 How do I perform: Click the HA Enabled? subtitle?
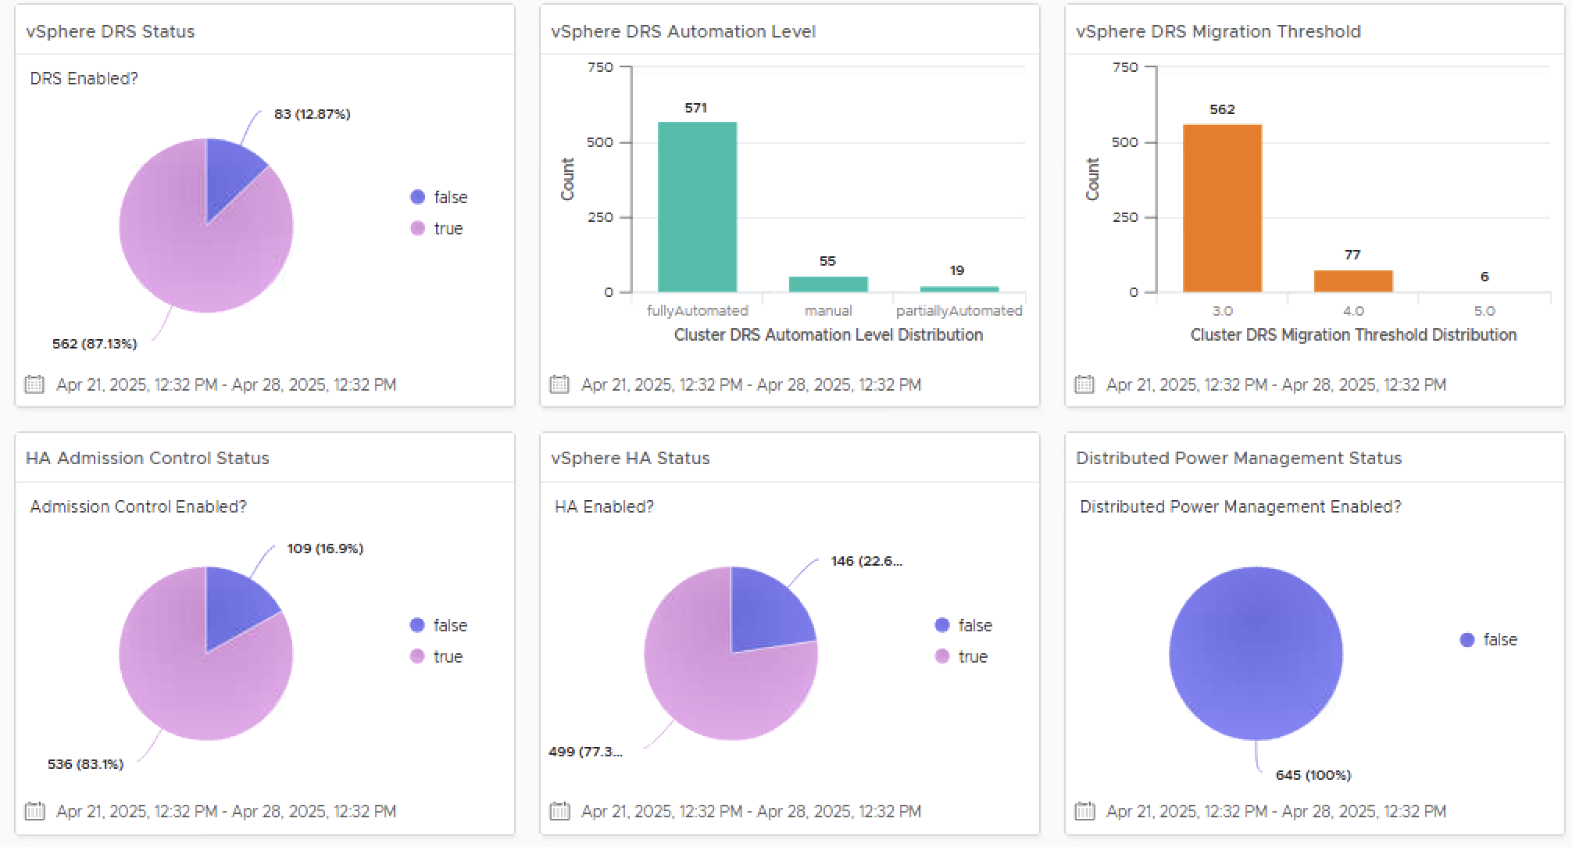click(604, 506)
